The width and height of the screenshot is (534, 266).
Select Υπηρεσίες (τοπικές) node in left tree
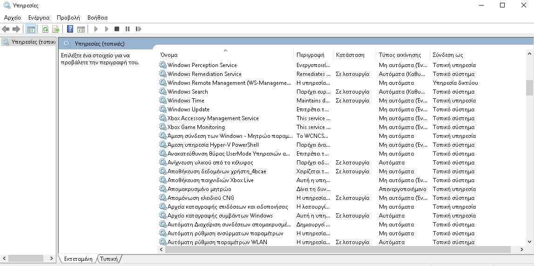28,42
